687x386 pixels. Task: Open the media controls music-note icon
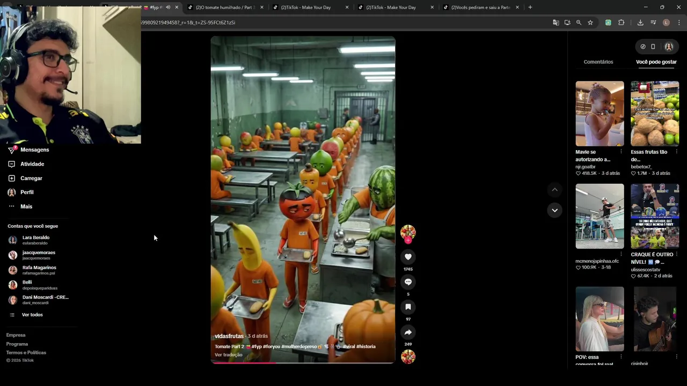653,23
